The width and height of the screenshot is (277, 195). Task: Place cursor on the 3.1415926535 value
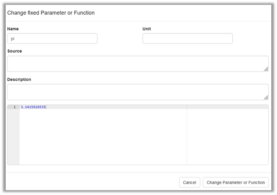(x=33, y=107)
